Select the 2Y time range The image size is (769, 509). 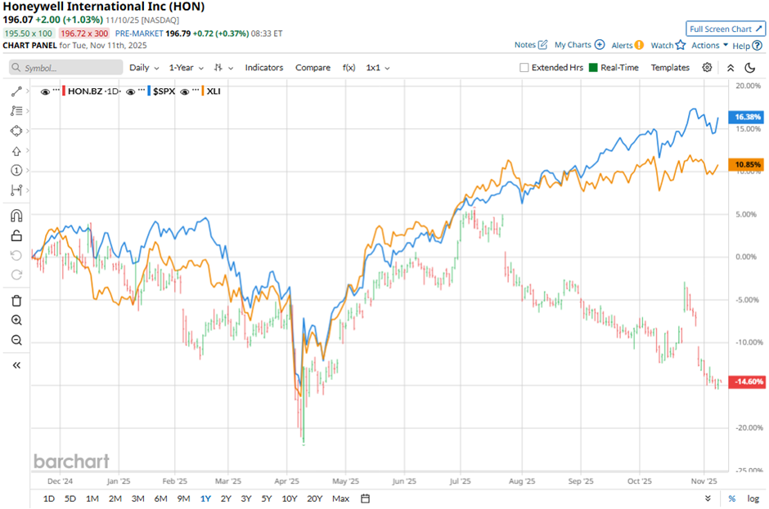(226, 498)
